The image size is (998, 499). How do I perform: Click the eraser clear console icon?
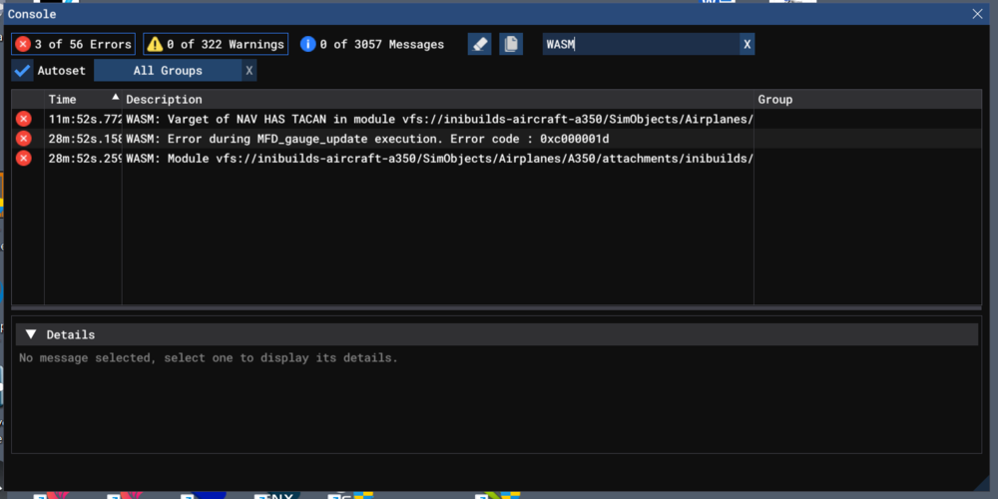(479, 44)
